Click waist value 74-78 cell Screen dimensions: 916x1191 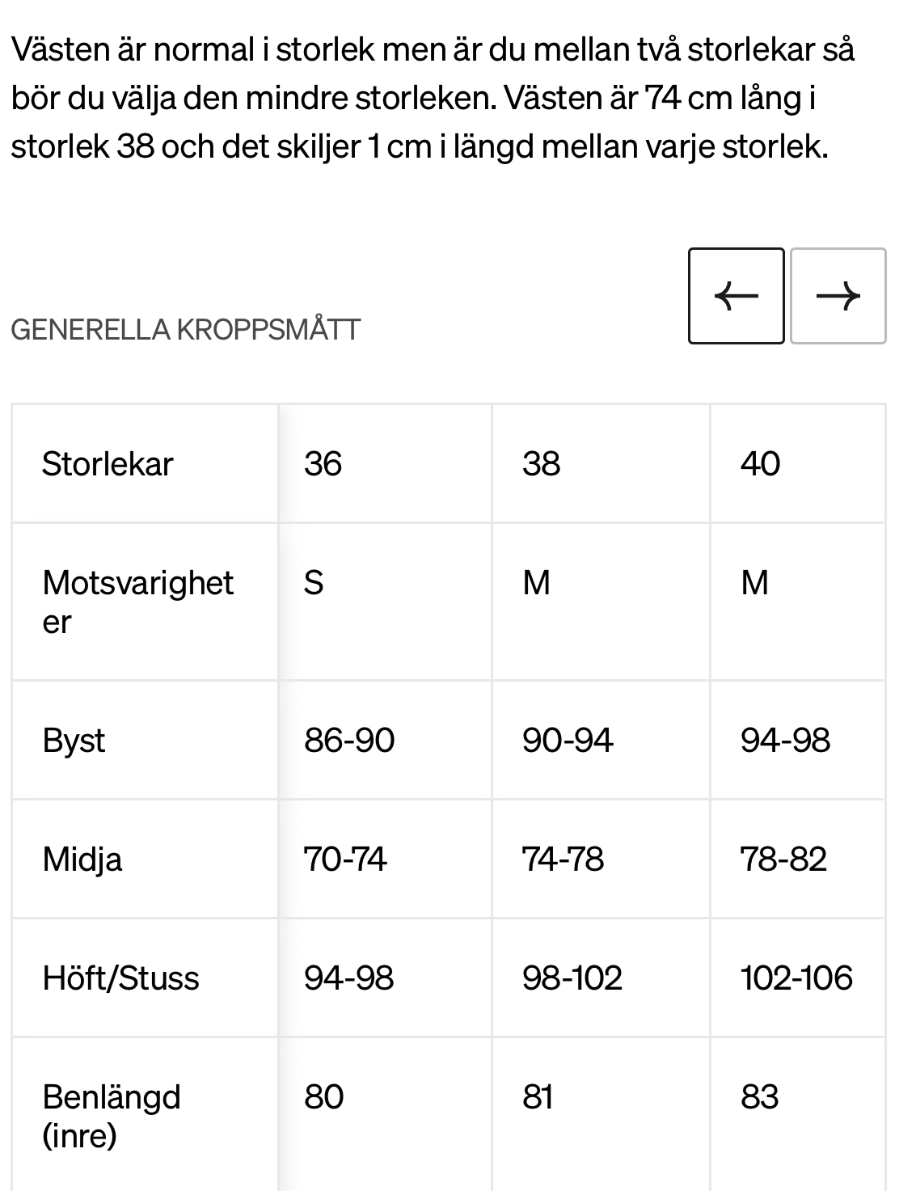(601, 859)
